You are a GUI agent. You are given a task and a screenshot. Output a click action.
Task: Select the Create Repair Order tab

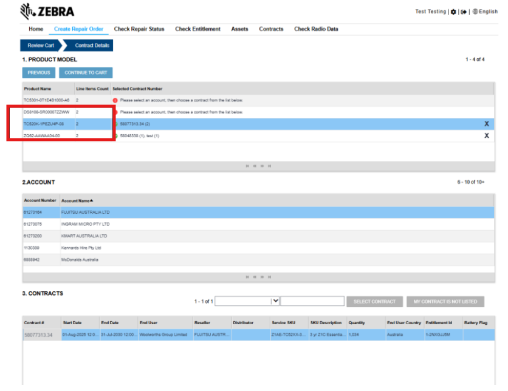78,29
